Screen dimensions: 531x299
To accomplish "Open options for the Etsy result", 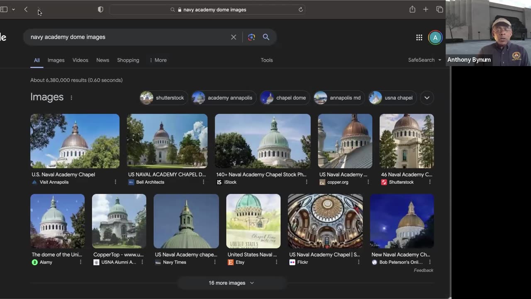I will tap(276, 262).
